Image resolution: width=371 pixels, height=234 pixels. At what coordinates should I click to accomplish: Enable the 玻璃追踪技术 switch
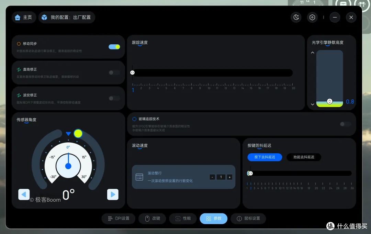346,124
